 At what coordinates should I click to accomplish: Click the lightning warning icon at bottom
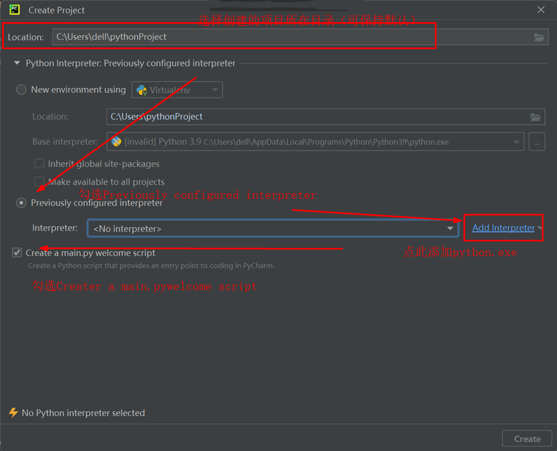pyautogui.click(x=14, y=413)
